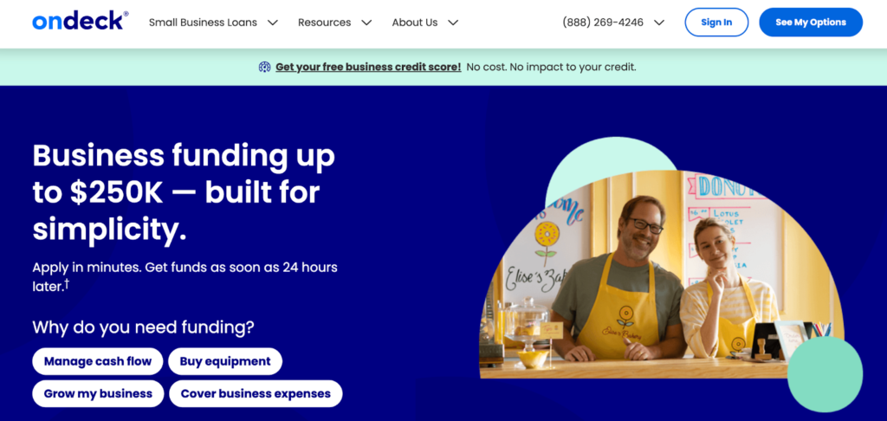Open the About Us menu item

click(x=415, y=23)
